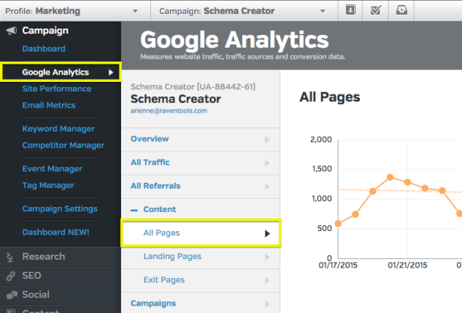Click the arrow beside Google Analytics sidebar item
This screenshot has width=462, height=313.
(x=111, y=72)
